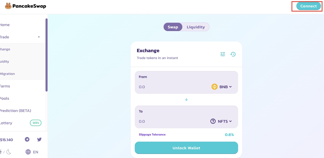This screenshot has width=324, height=158.
Task: Open Prediction (BETA) in sidebar
Action: [x=15, y=111]
